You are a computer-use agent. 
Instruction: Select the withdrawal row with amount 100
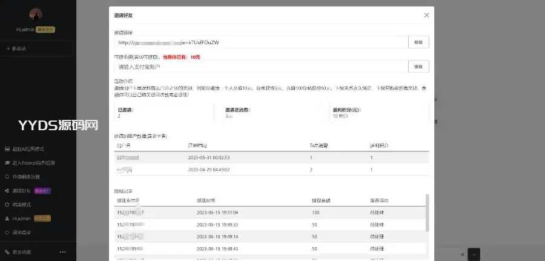point(271,213)
